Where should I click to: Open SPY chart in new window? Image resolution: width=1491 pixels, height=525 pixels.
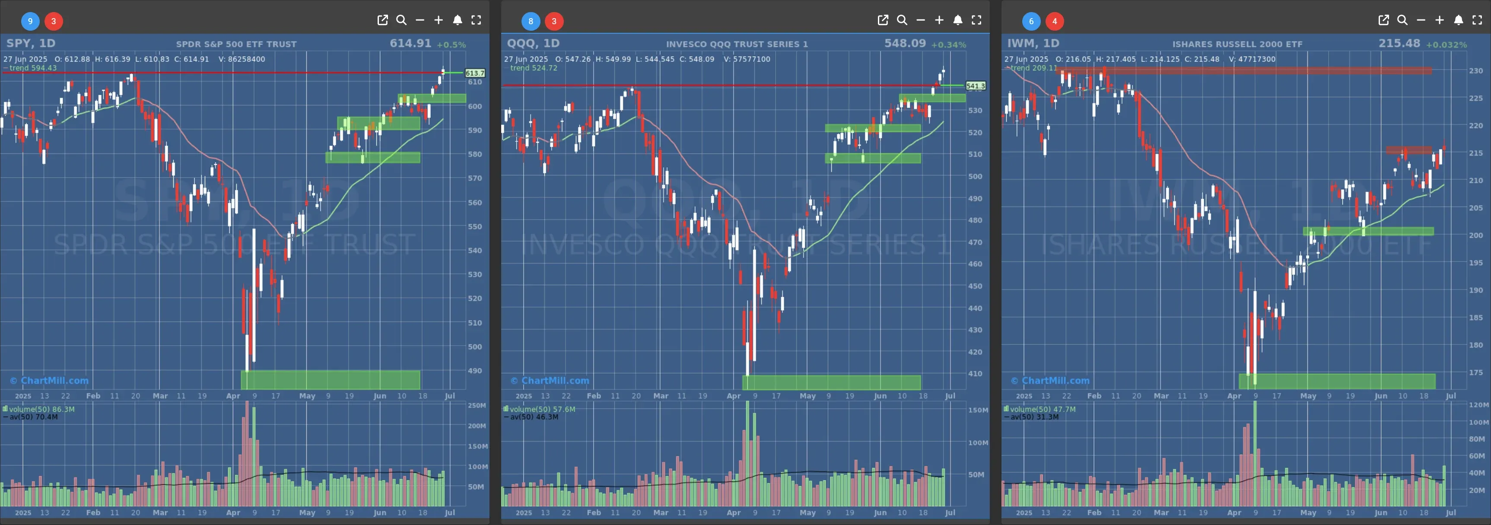(x=383, y=20)
